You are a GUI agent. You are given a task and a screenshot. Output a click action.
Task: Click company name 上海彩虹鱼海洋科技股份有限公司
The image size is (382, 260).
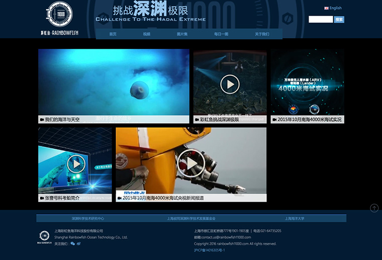[x=79, y=231]
